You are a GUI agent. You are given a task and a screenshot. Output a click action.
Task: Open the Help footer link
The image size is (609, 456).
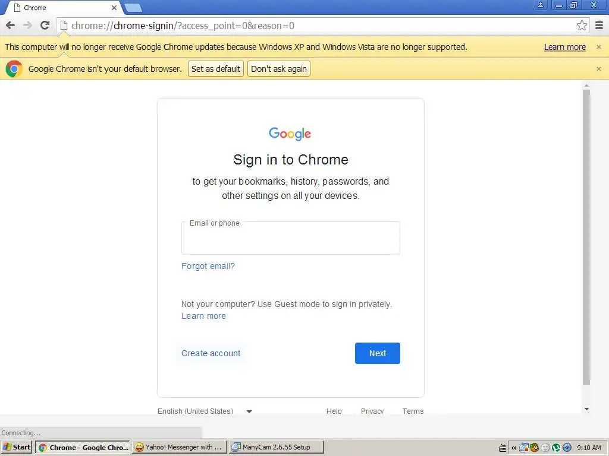click(334, 411)
